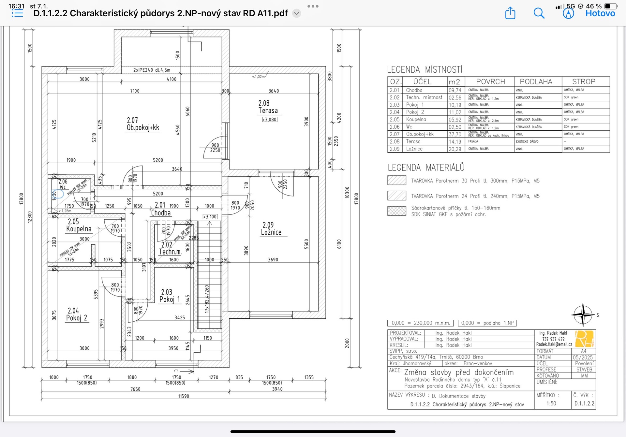Tap the Share icon

(x=510, y=13)
